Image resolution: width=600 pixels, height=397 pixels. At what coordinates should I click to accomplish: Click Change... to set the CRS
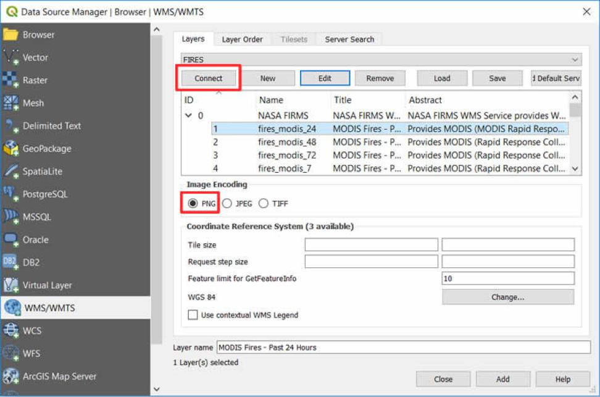pyautogui.click(x=508, y=297)
